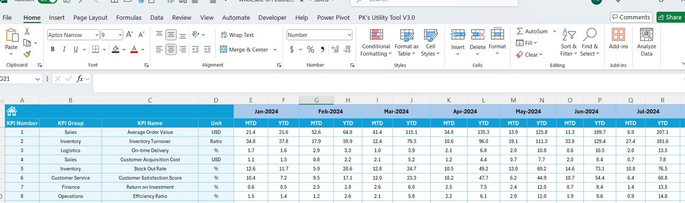Toggle Middle Align vertical alignment
685x203 pixels.
[171, 35]
